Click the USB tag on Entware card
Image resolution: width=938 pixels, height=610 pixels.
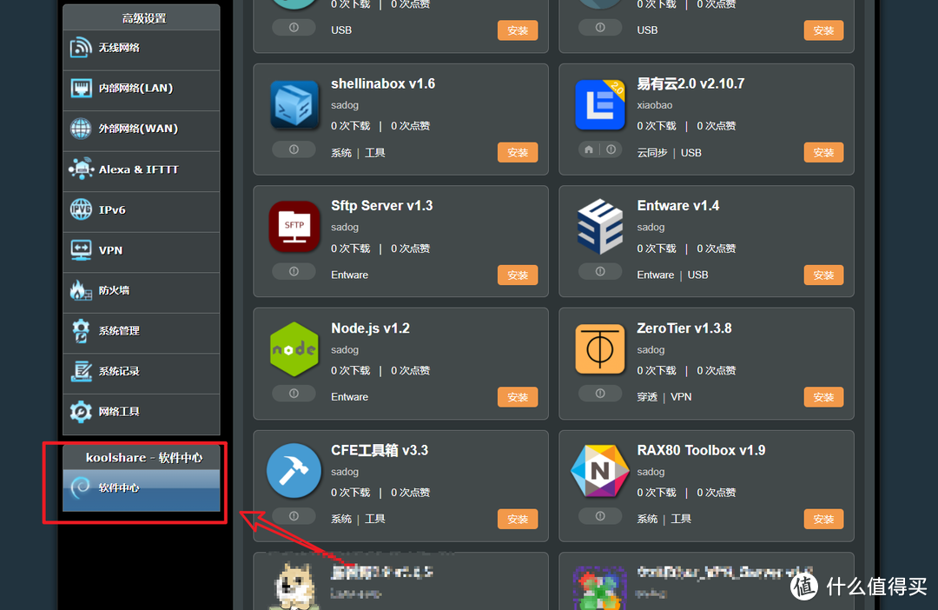coord(697,275)
